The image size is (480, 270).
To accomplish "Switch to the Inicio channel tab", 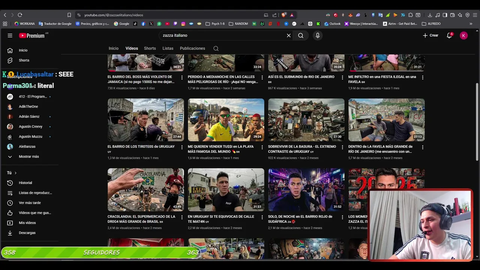I will (x=114, y=48).
